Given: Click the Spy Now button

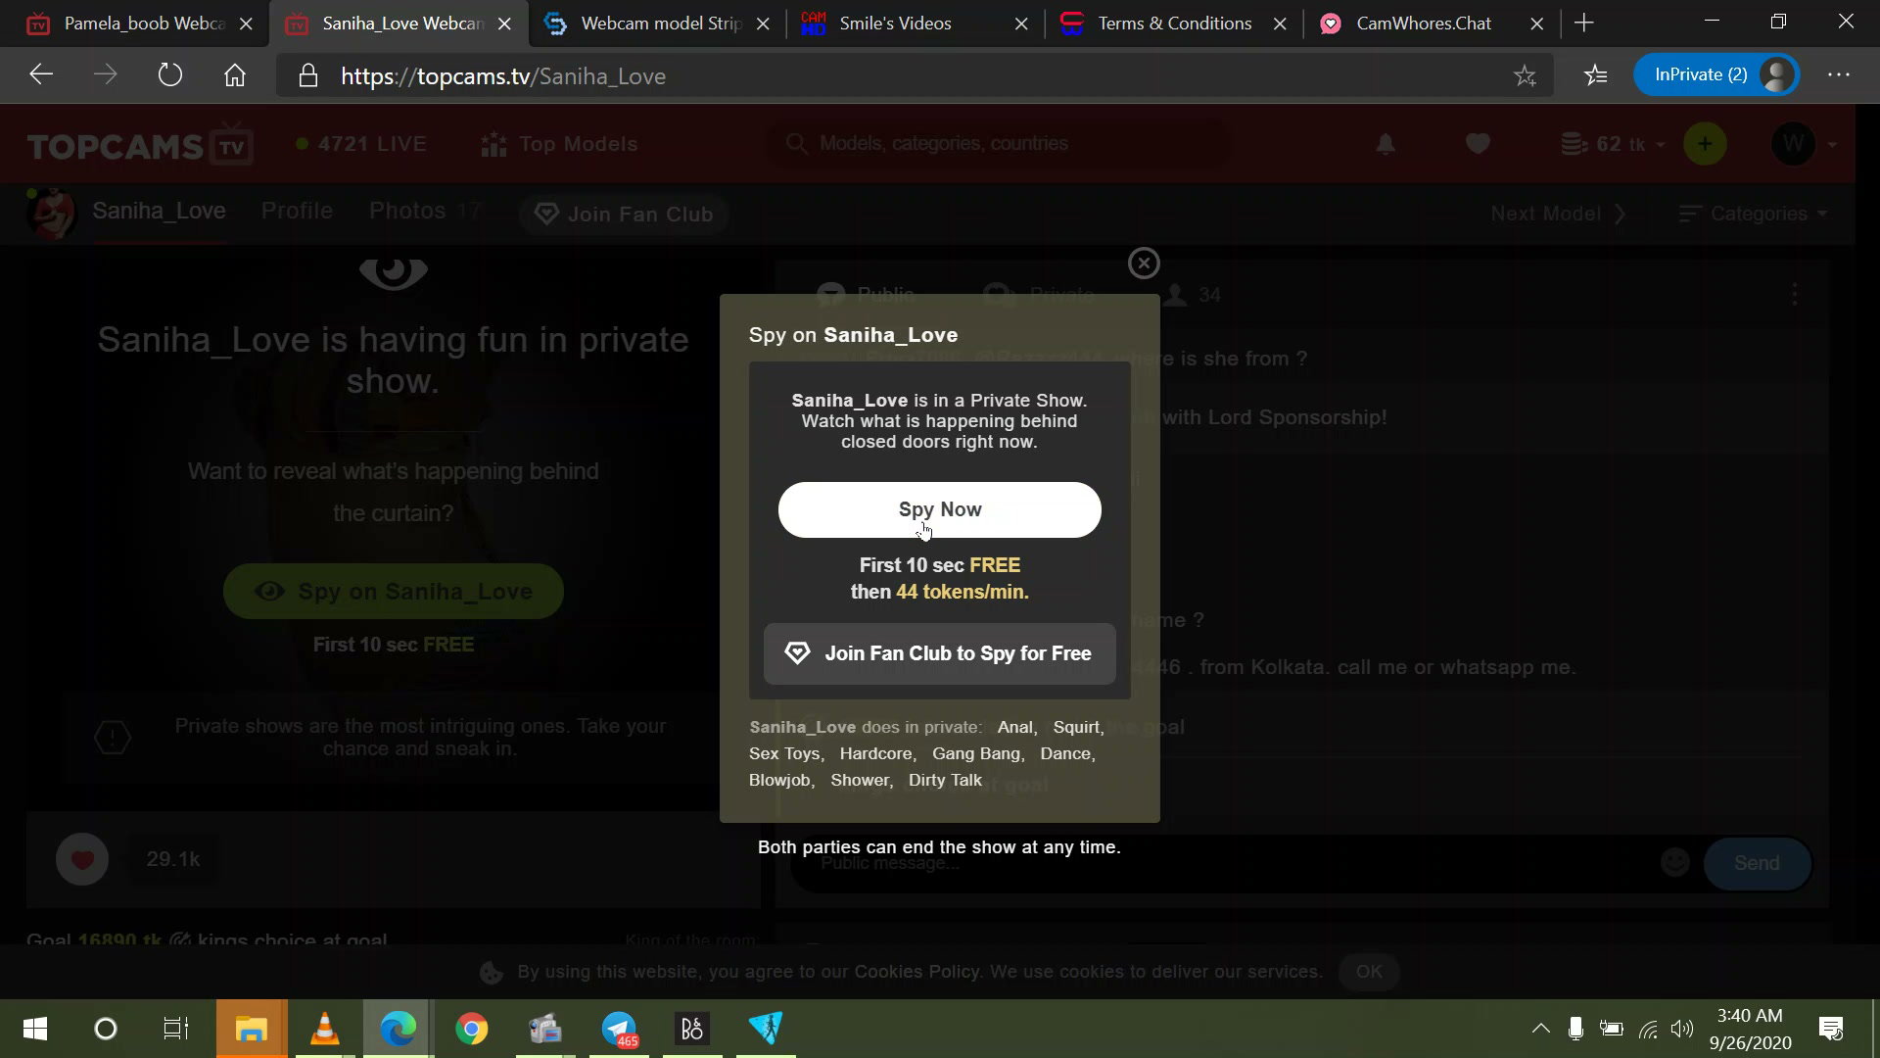Looking at the screenshot, I should click(940, 509).
